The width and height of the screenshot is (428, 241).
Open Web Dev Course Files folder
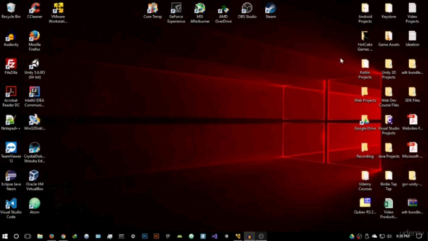coord(389,97)
